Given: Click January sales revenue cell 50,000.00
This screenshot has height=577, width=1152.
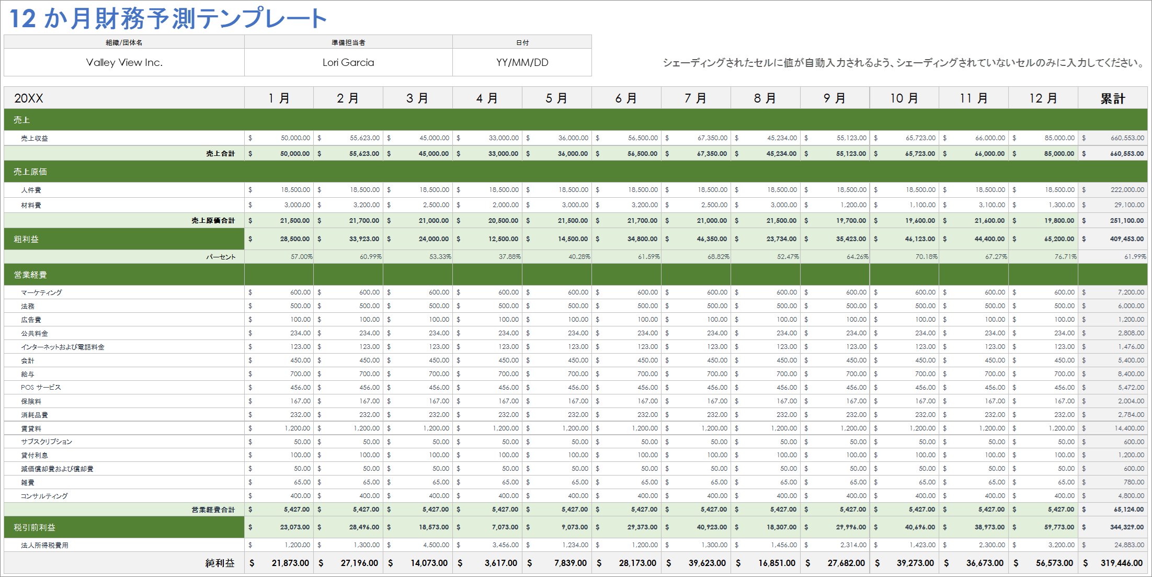Looking at the screenshot, I should pyautogui.click(x=279, y=138).
